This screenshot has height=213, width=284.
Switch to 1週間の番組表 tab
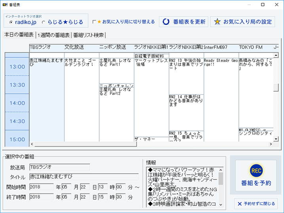pos(53,35)
